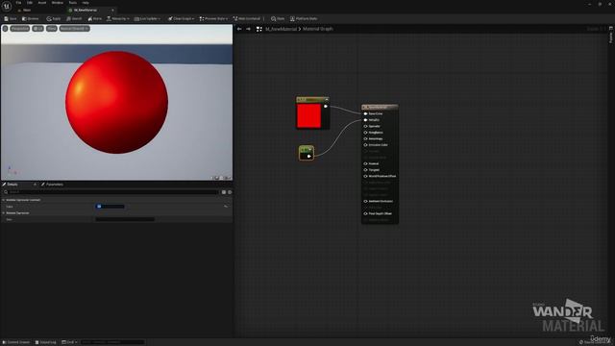Switch to the first level editor tab
615x346 pixels.
tap(24, 10)
